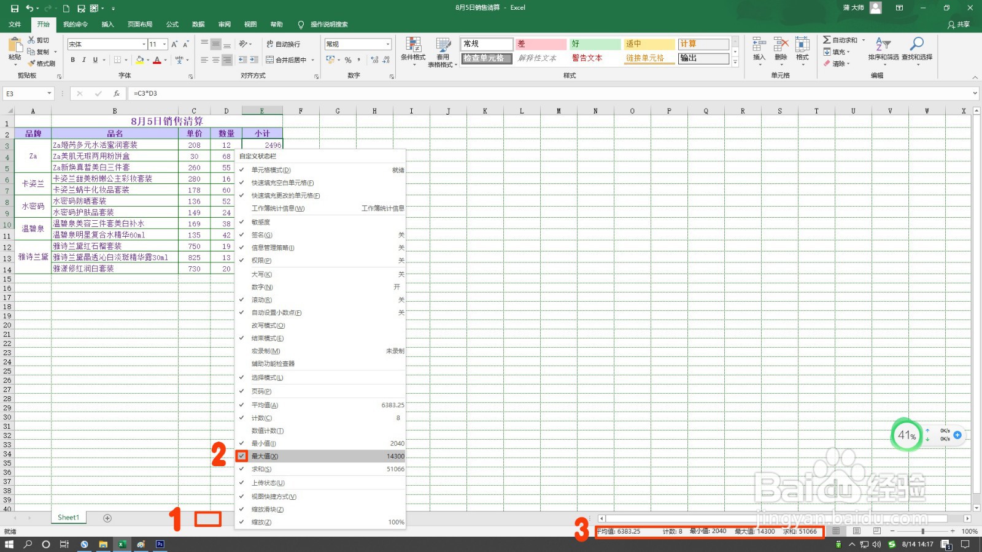Open the Conditional Formatting (条件格式) dropdown
982x552 pixels.
pos(413,52)
